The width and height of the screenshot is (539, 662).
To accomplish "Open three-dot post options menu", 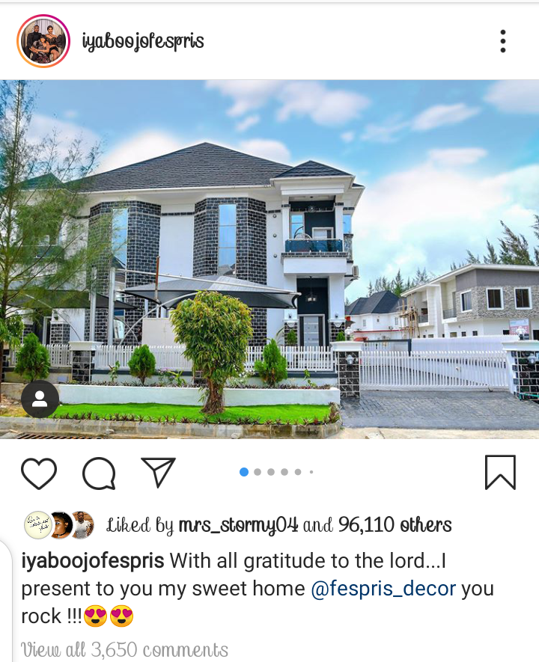I will [502, 41].
